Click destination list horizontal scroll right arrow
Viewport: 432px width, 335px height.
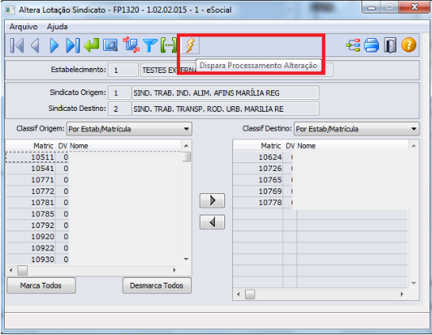point(402,295)
